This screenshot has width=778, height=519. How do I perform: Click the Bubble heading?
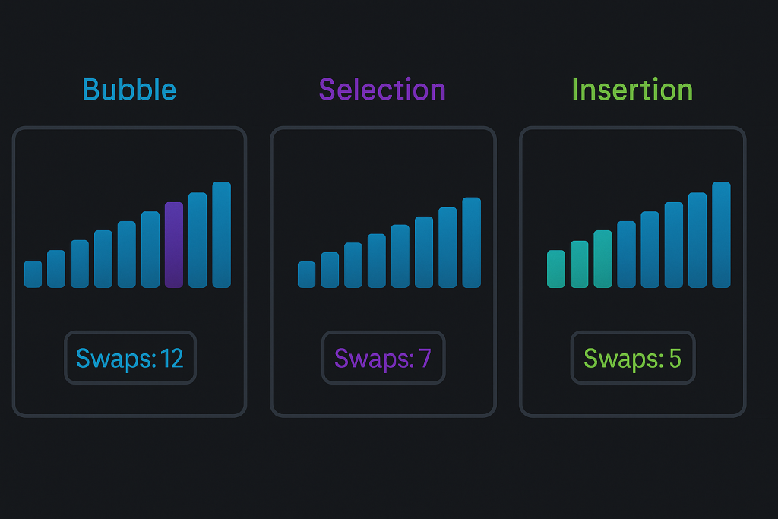click(129, 90)
